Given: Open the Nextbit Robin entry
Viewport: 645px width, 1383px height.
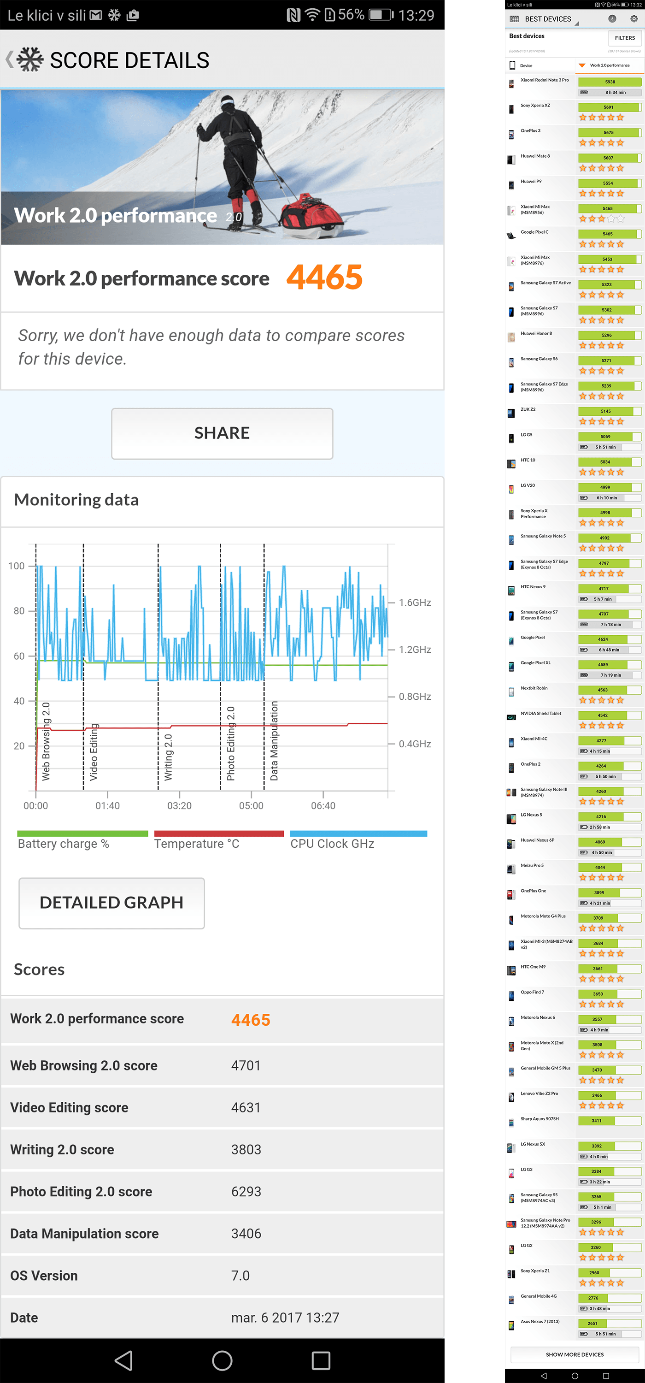Looking at the screenshot, I should (574, 694).
